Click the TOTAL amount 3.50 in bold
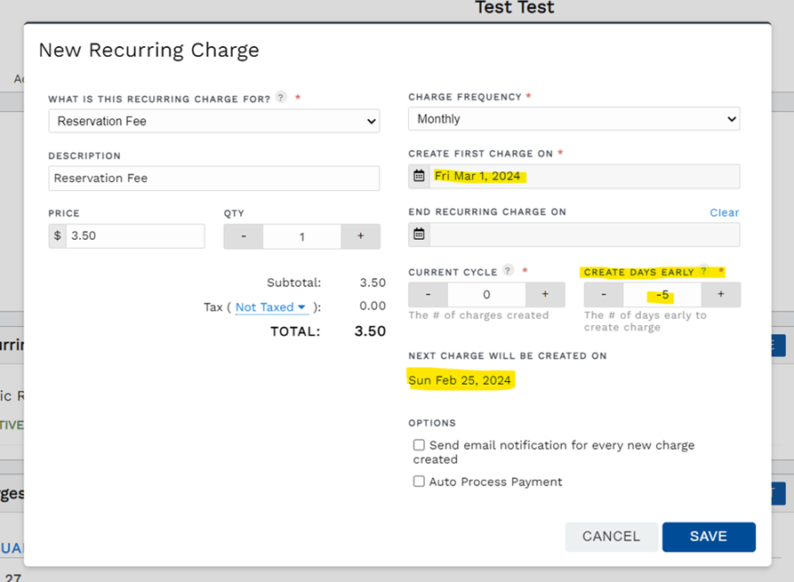This screenshot has height=582, width=794. 370,331
